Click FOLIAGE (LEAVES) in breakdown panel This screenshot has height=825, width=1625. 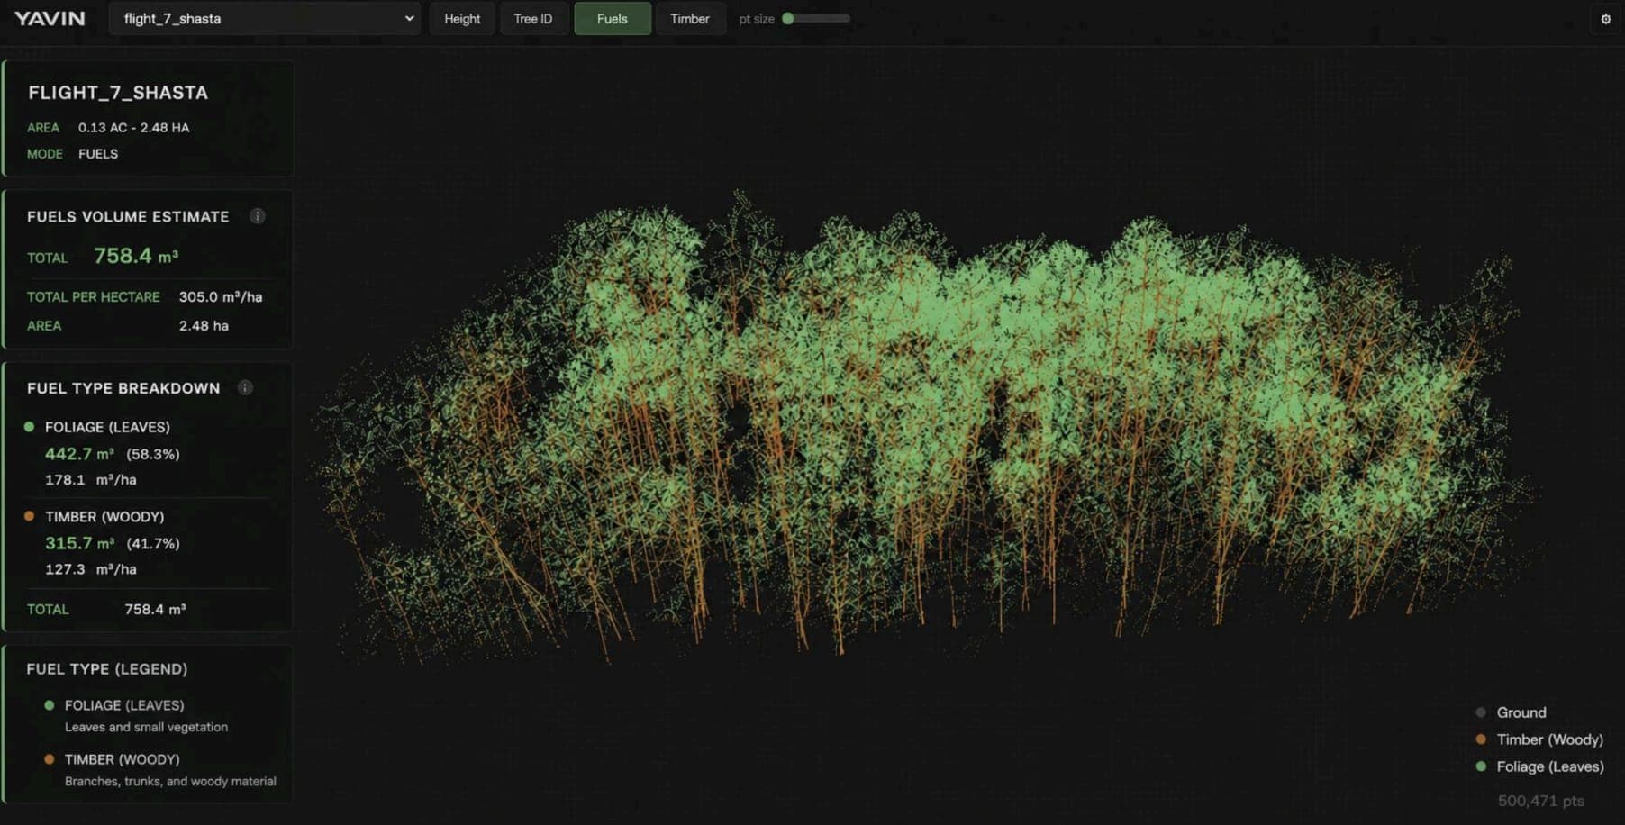[107, 427]
